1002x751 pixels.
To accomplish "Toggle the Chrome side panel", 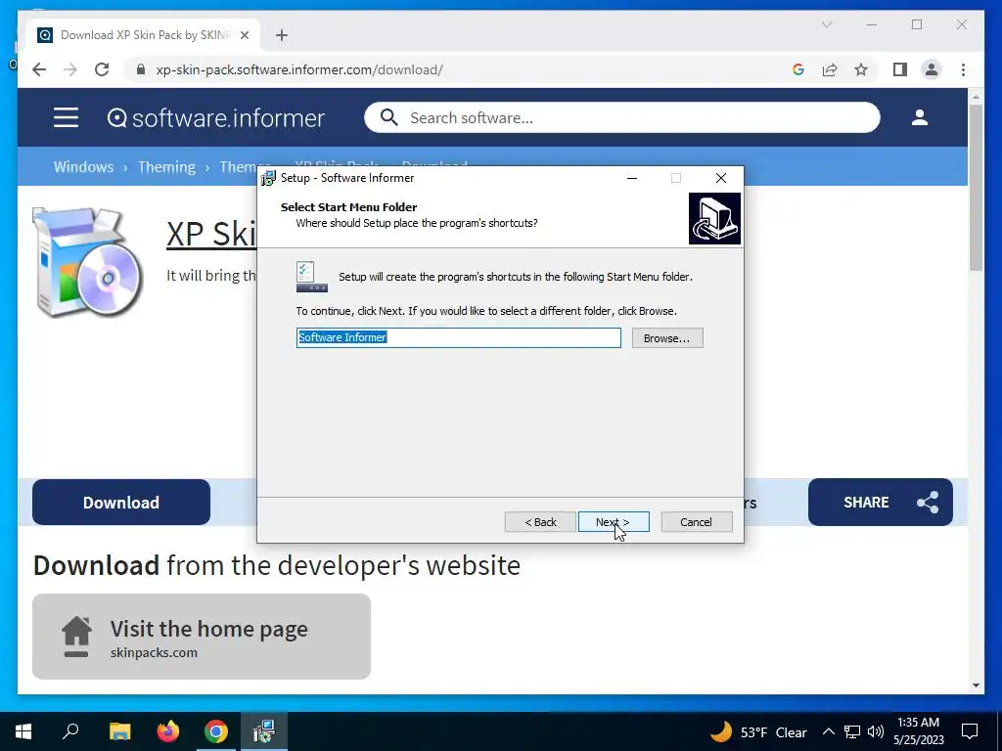I will click(900, 69).
